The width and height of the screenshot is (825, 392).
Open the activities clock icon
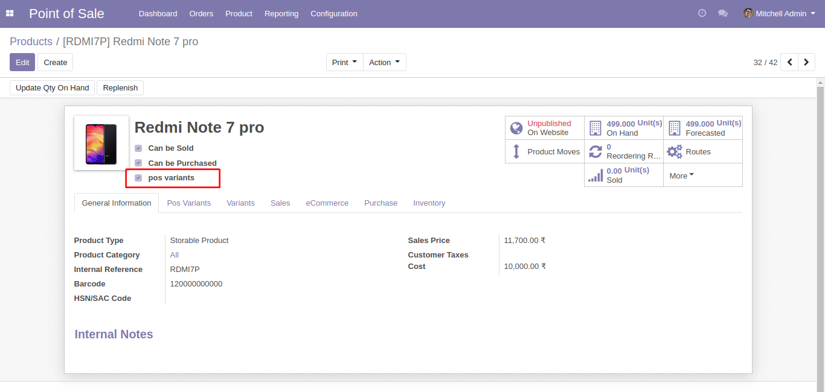pyautogui.click(x=702, y=13)
